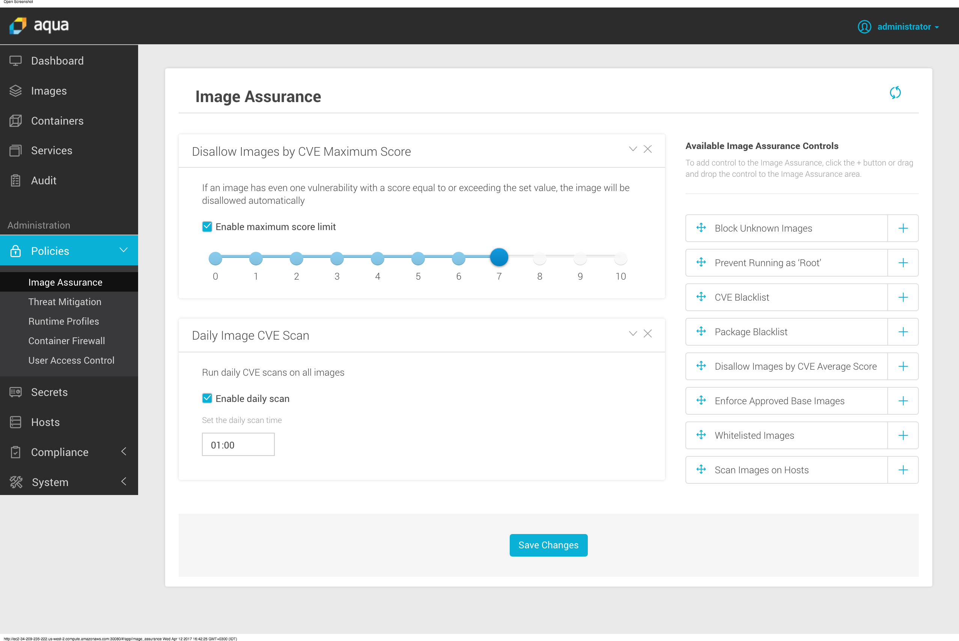Click the Whitelisted Images add icon
Image resolution: width=959 pixels, height=641 pixels.
pos(903,435)
